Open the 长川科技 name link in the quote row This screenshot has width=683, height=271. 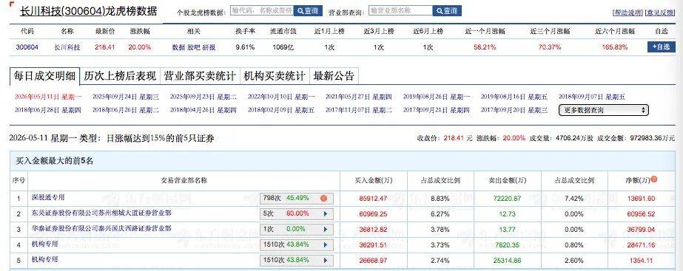[67, 47]
